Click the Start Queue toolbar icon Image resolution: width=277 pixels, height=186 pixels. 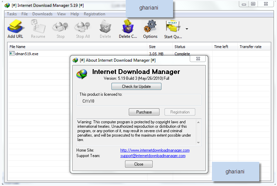pyautogui.click(x=173, y=27)
